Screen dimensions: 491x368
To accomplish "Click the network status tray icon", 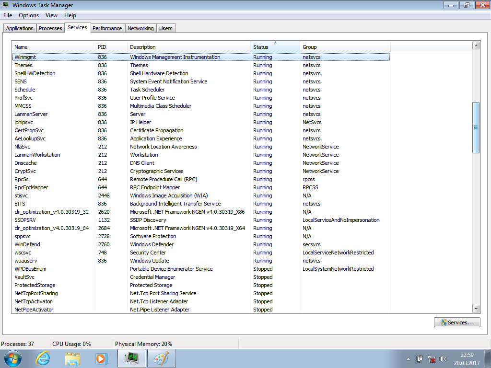I will (432, 359).
